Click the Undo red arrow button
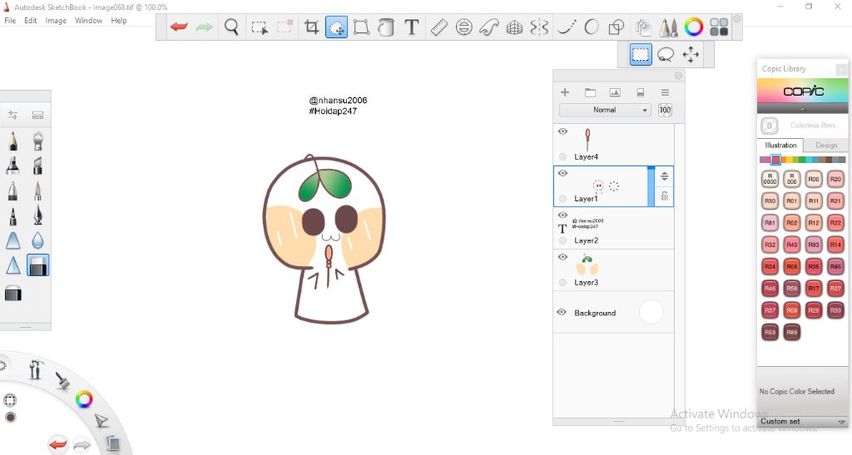Viewport: 852px width, 455px height. pos(179,27)
